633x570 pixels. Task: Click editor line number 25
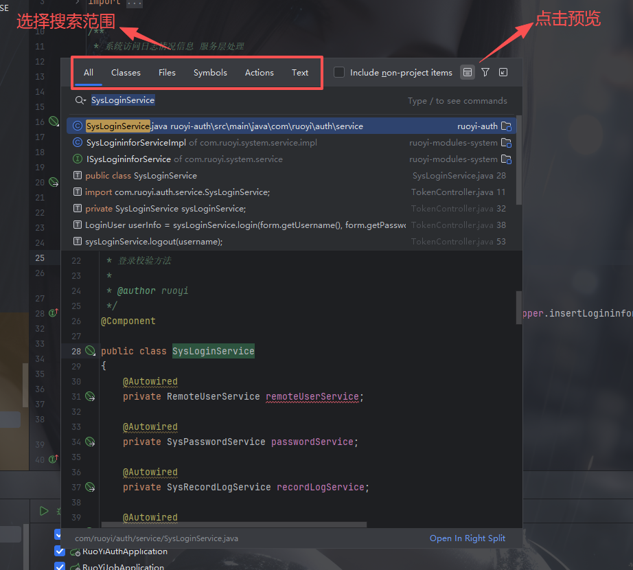coord(40,258)
